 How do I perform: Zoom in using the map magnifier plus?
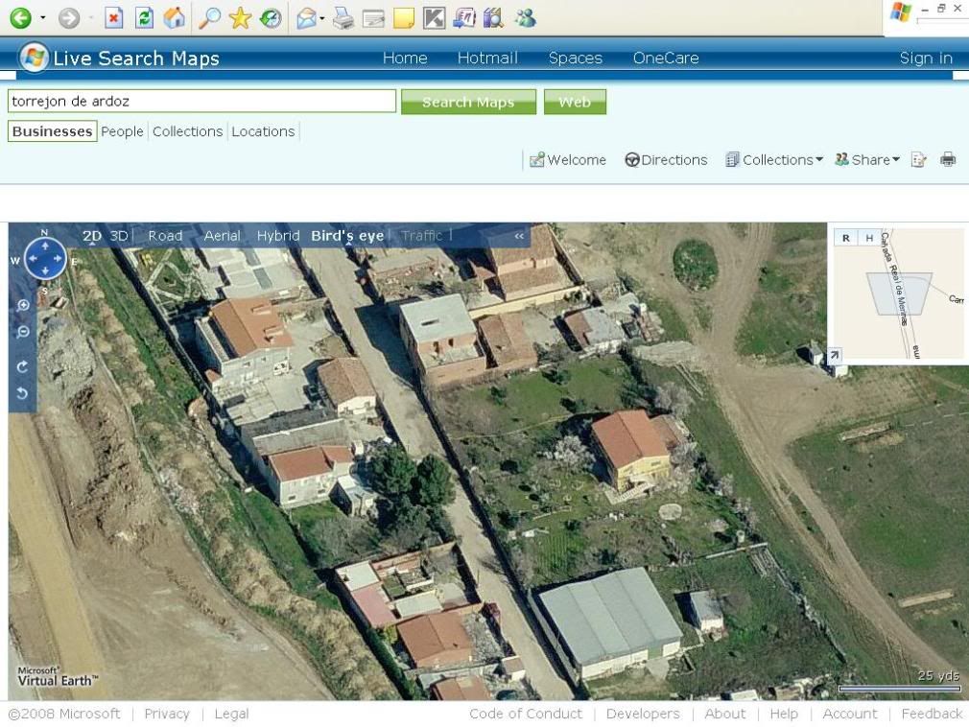23,305
